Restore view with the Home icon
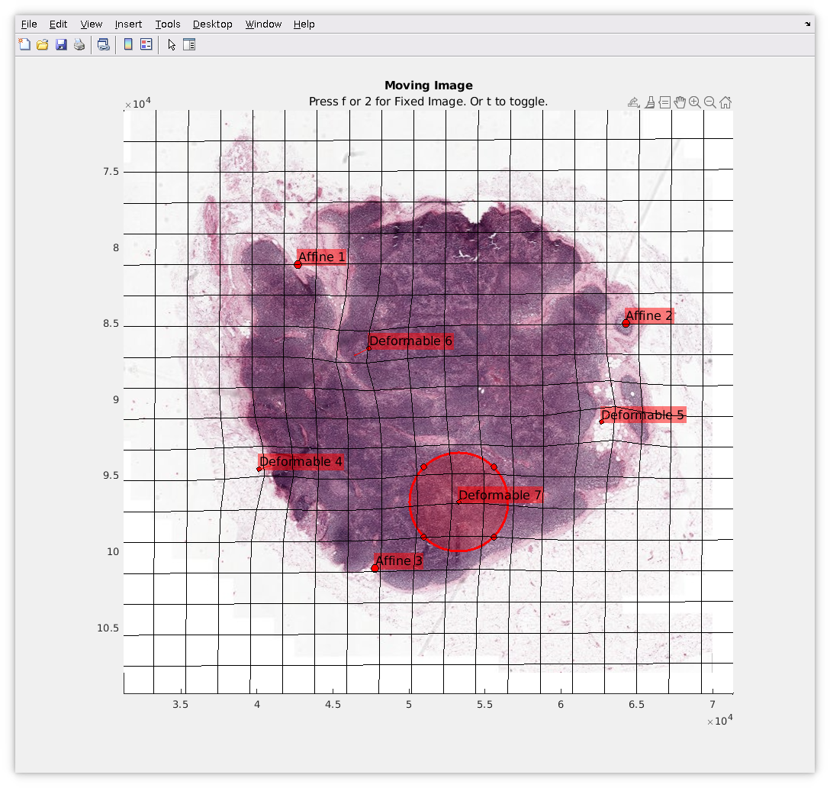Screen dimensions: 830x788 pos(725,102)
